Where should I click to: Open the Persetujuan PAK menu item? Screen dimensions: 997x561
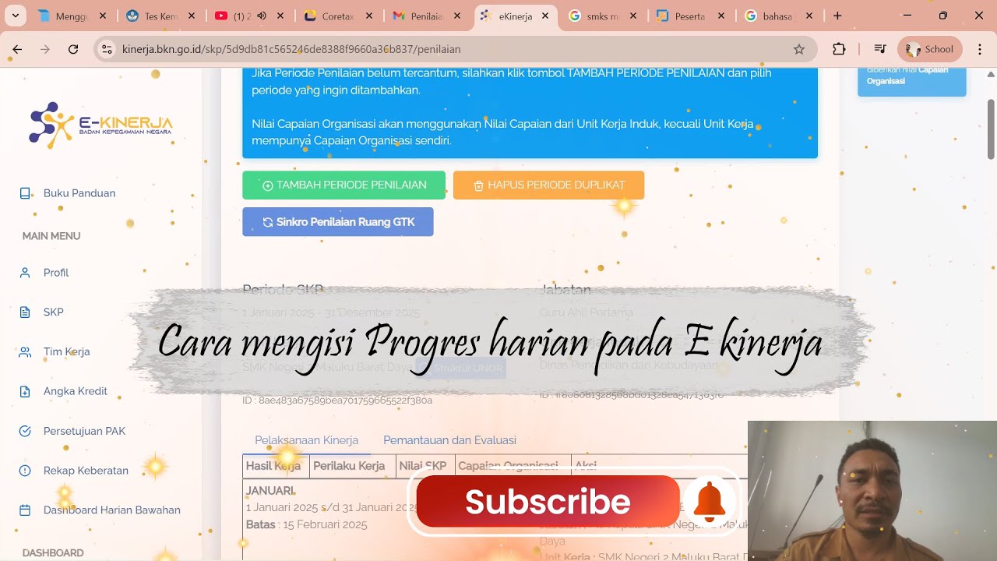coord(84,431)
